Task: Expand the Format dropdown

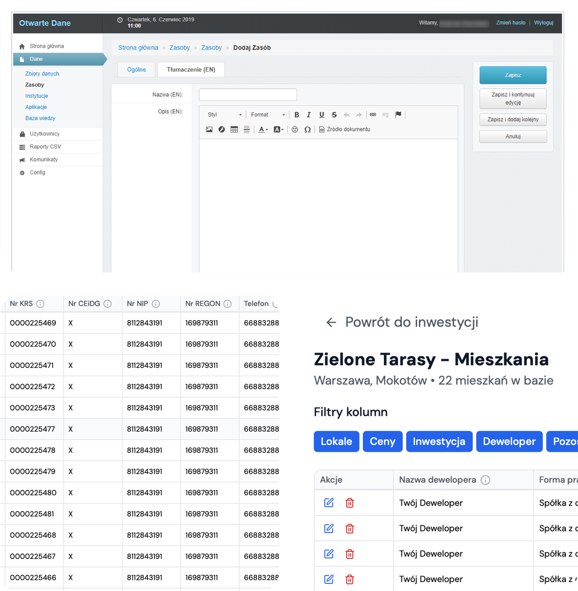Action: point(268,115)
